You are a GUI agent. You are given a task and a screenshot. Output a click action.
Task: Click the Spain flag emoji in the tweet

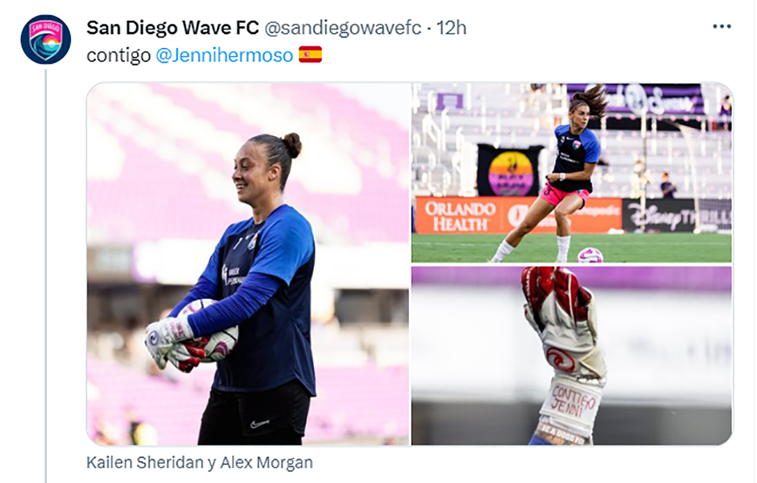pyautogui.click(x=310, y=55)
